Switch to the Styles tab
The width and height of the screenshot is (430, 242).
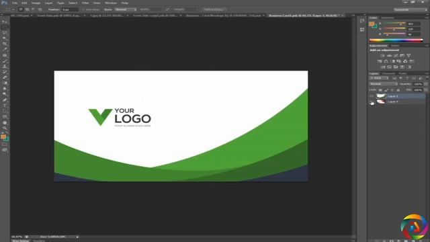point(395,46)
